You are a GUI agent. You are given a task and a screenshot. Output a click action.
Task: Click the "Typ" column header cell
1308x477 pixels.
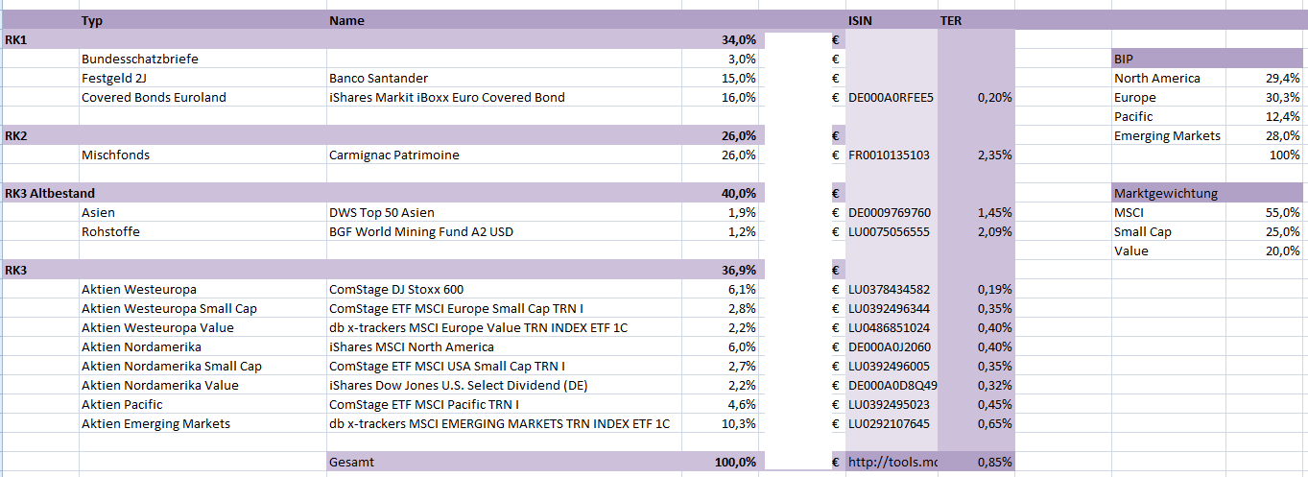93,20
